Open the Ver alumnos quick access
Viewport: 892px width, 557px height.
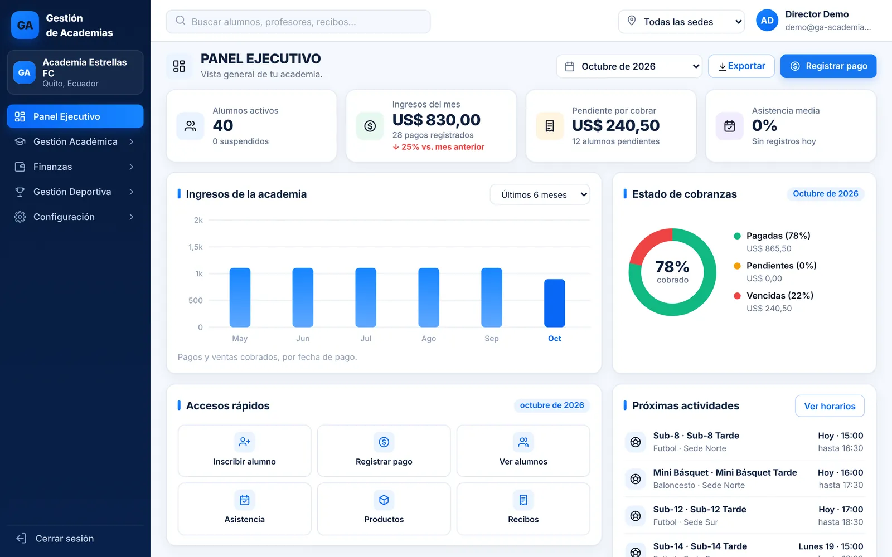[x=523, y=451]
